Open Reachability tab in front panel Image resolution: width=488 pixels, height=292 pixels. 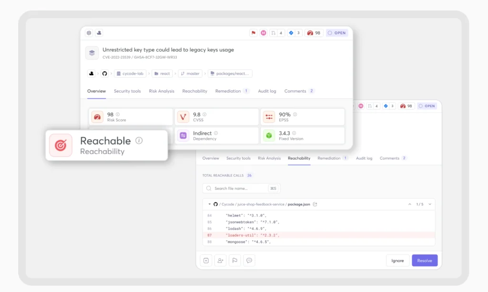[194, 91]
